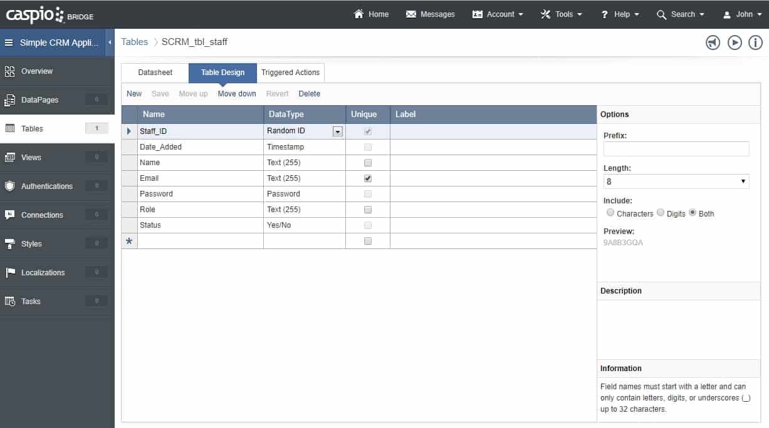Select the Digits radio button
The image size is (769, 428).
(661, 213)
